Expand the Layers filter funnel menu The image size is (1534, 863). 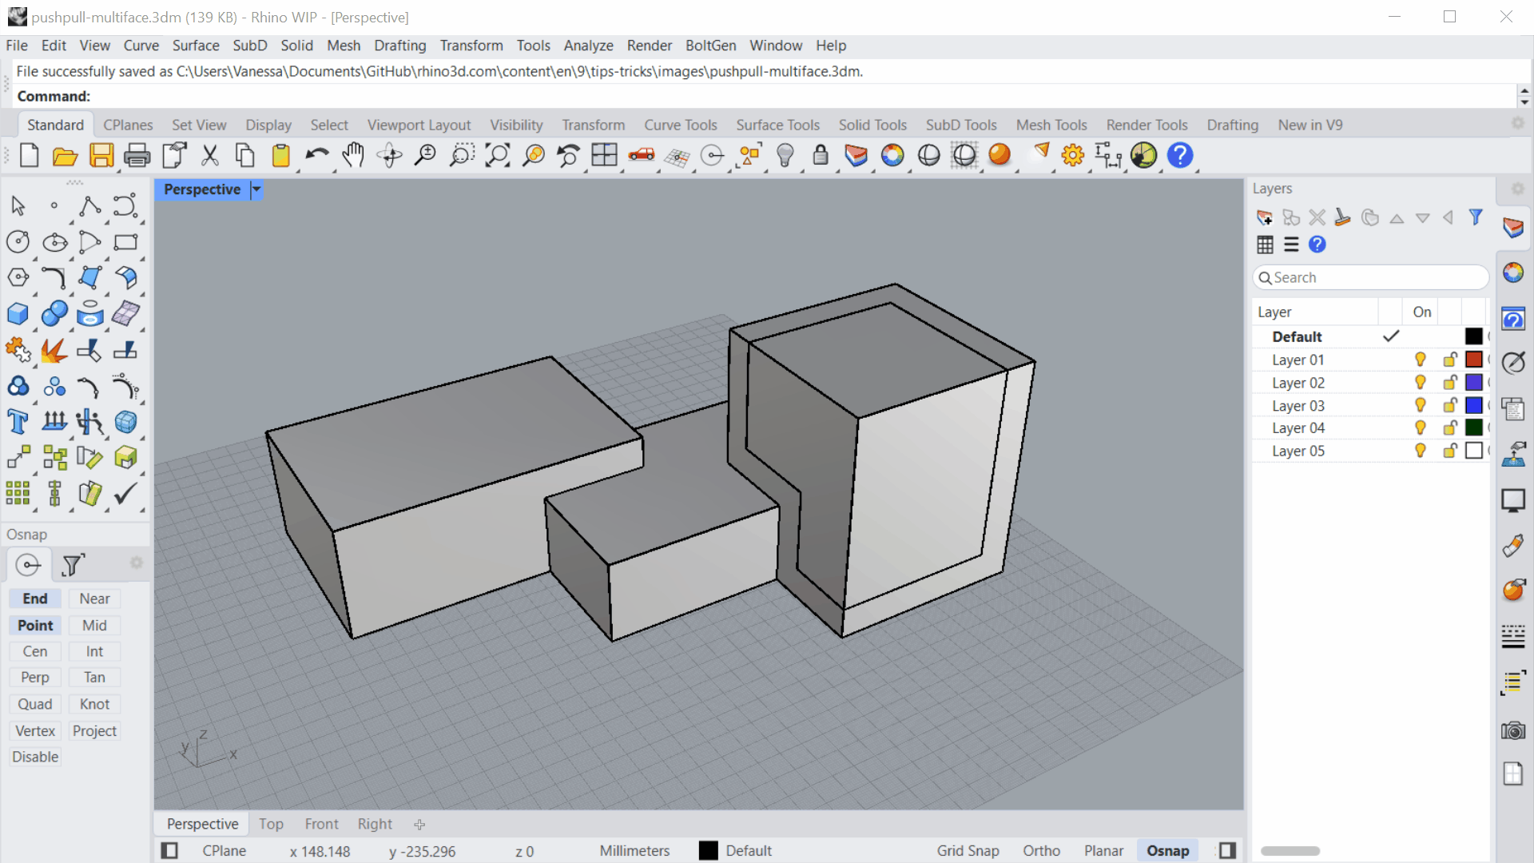[1475, 217]
